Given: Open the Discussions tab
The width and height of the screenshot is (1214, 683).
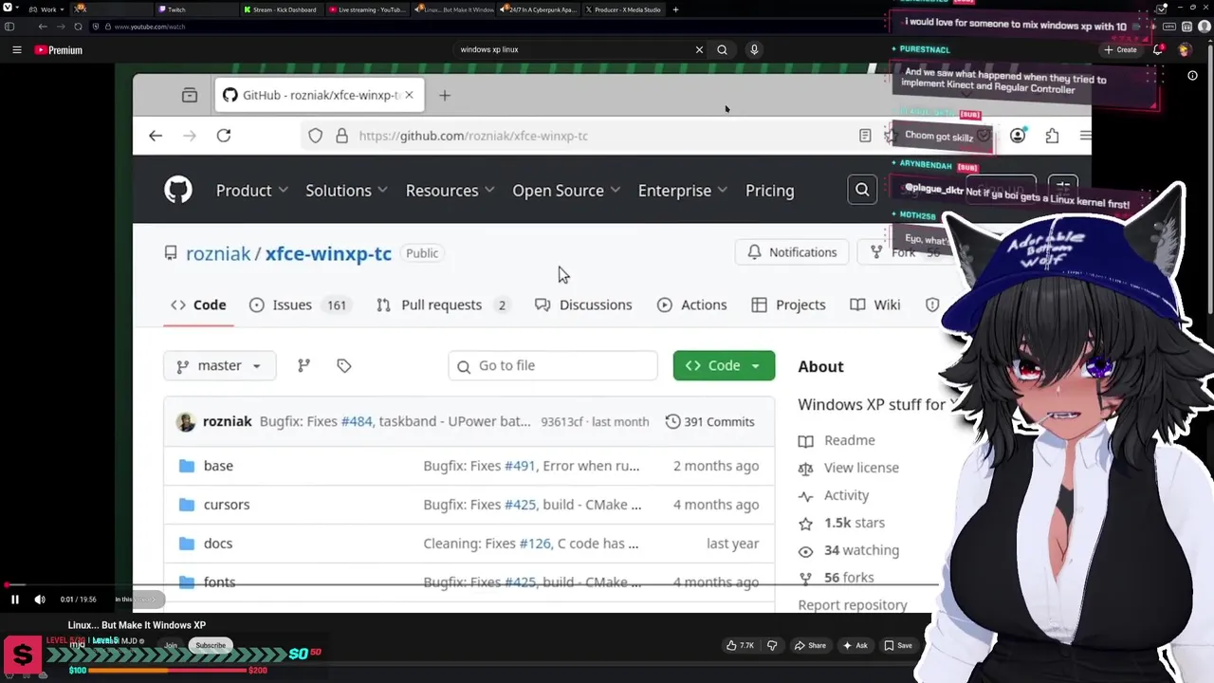Looking at the screenshot, I should click(583, 305).
